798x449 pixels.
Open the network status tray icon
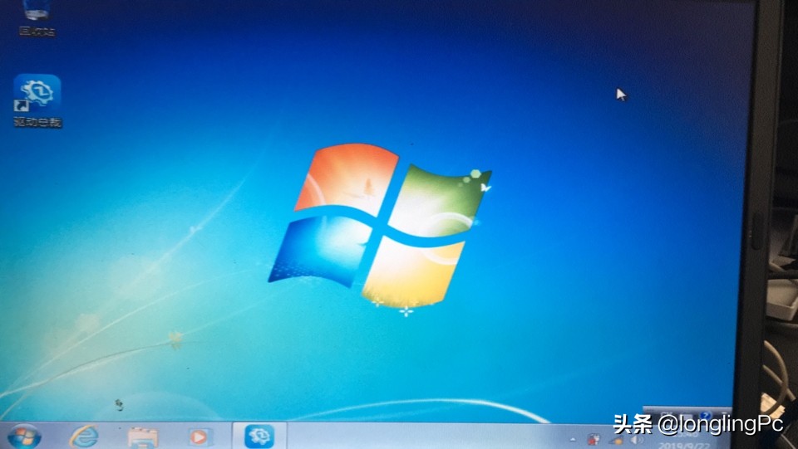click(618, 441)
